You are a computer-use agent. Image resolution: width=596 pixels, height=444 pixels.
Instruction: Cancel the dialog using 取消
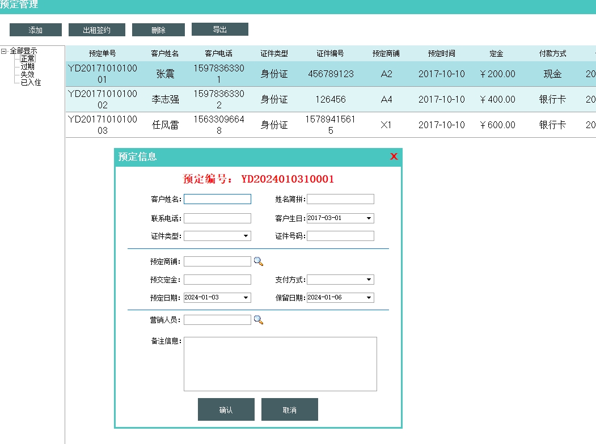290,409
